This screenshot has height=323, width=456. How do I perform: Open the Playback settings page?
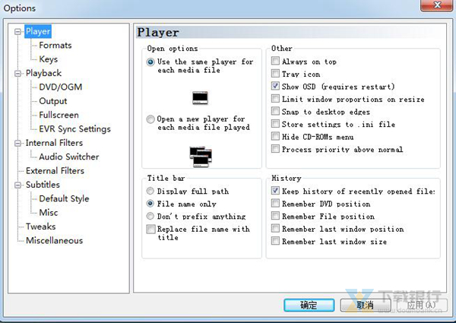43,73
